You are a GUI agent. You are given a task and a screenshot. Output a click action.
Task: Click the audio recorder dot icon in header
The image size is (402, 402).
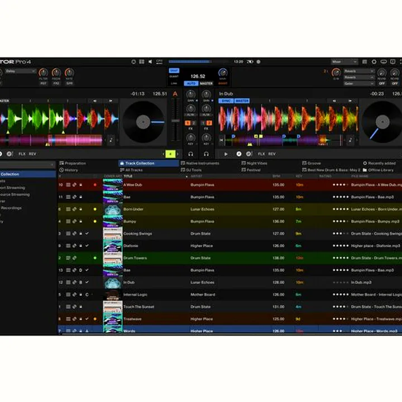259,62
